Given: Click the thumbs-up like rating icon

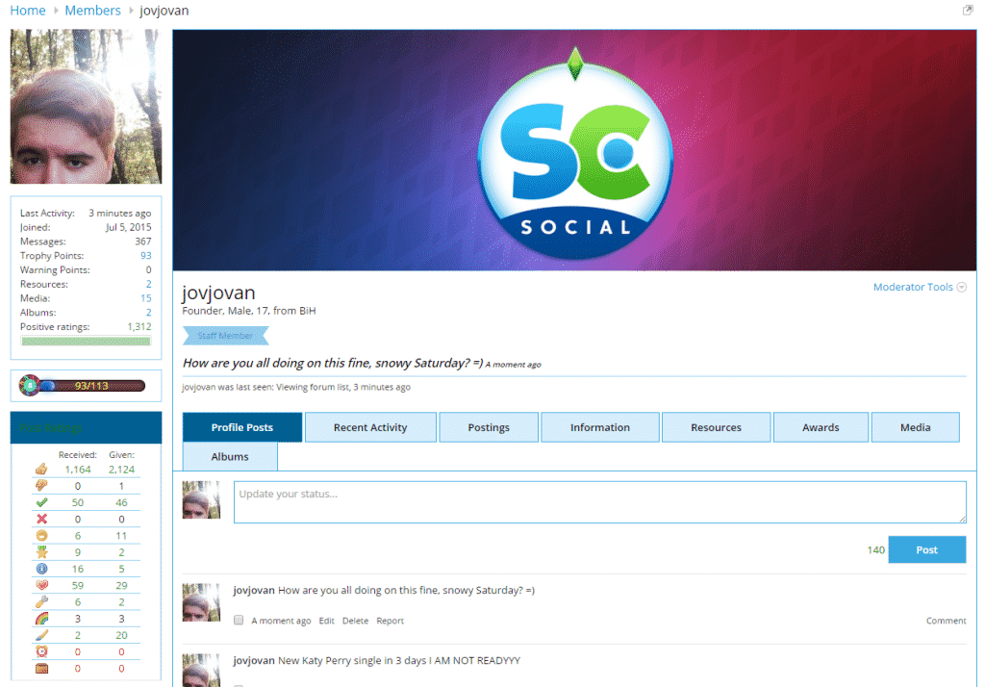Looking at the screenshot, I should click(x=41, y=469).
